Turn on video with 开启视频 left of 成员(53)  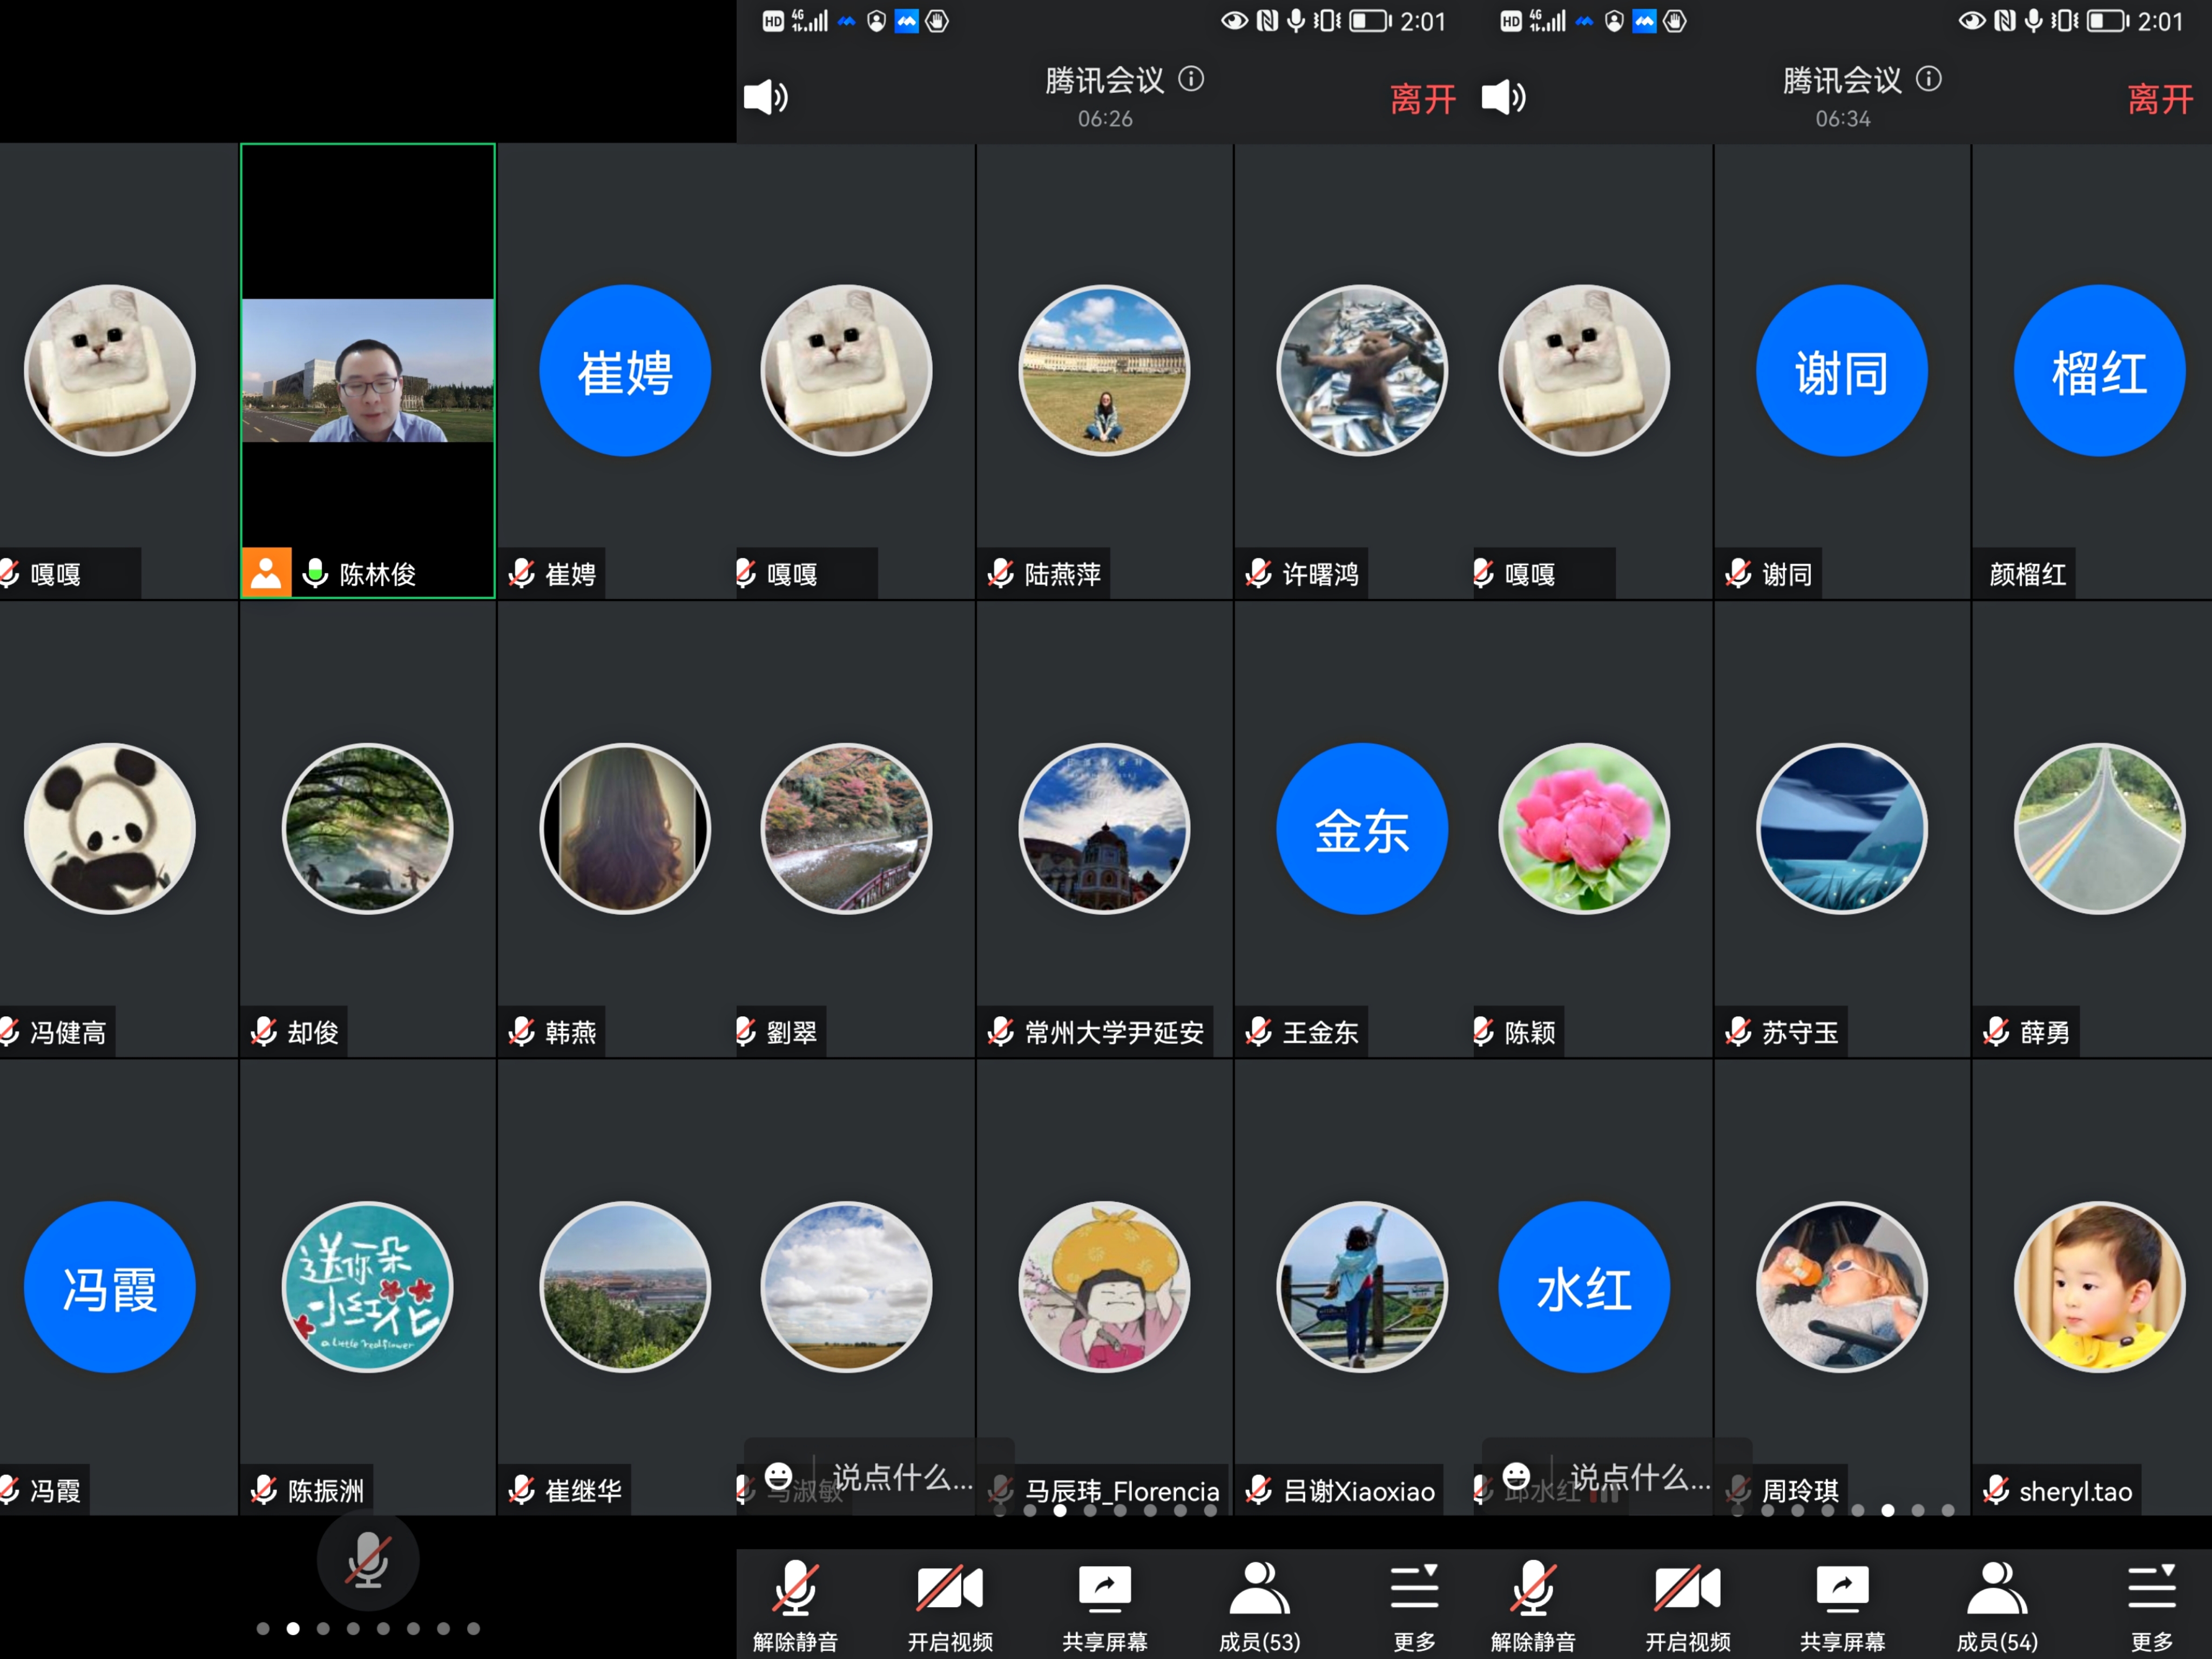tap(950, 1605)
